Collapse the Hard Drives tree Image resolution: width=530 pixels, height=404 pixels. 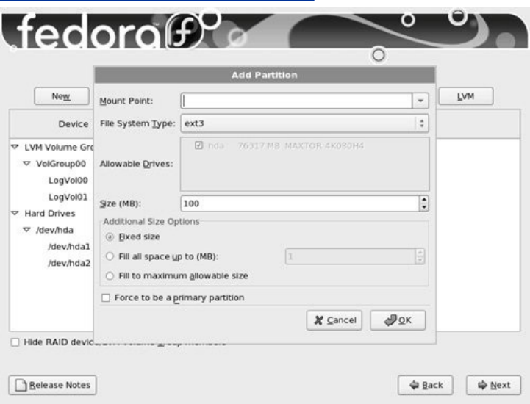pyautogui.click(x=15, y=213)
